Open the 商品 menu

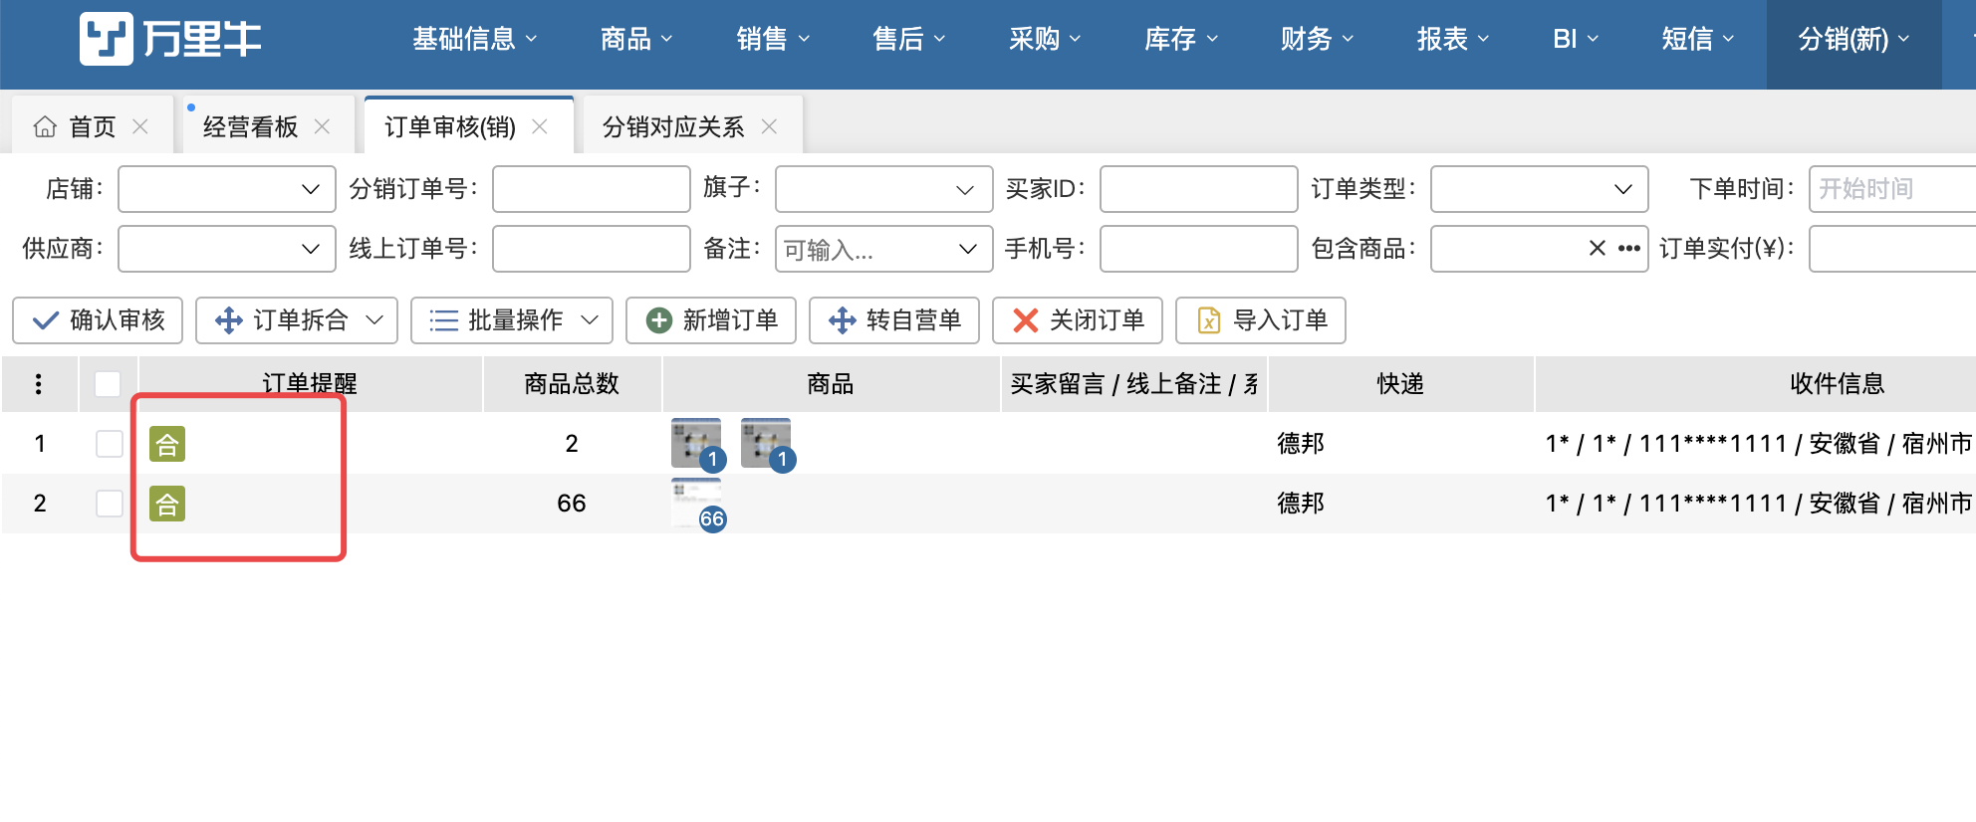click(636, 39)
